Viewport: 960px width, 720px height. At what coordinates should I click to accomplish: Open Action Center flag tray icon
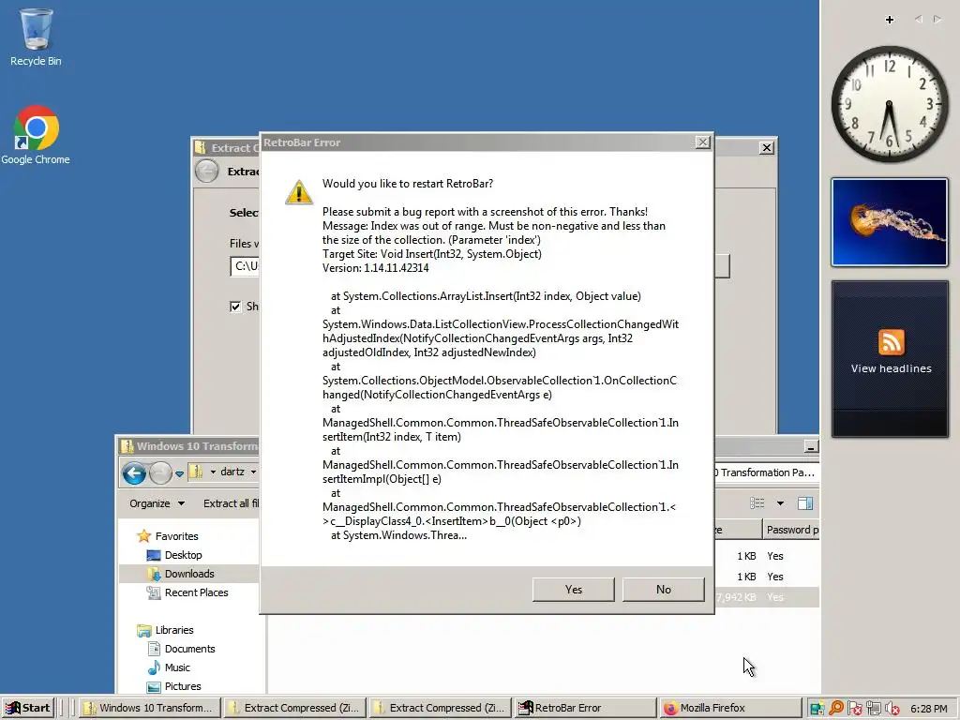[855, 709]
